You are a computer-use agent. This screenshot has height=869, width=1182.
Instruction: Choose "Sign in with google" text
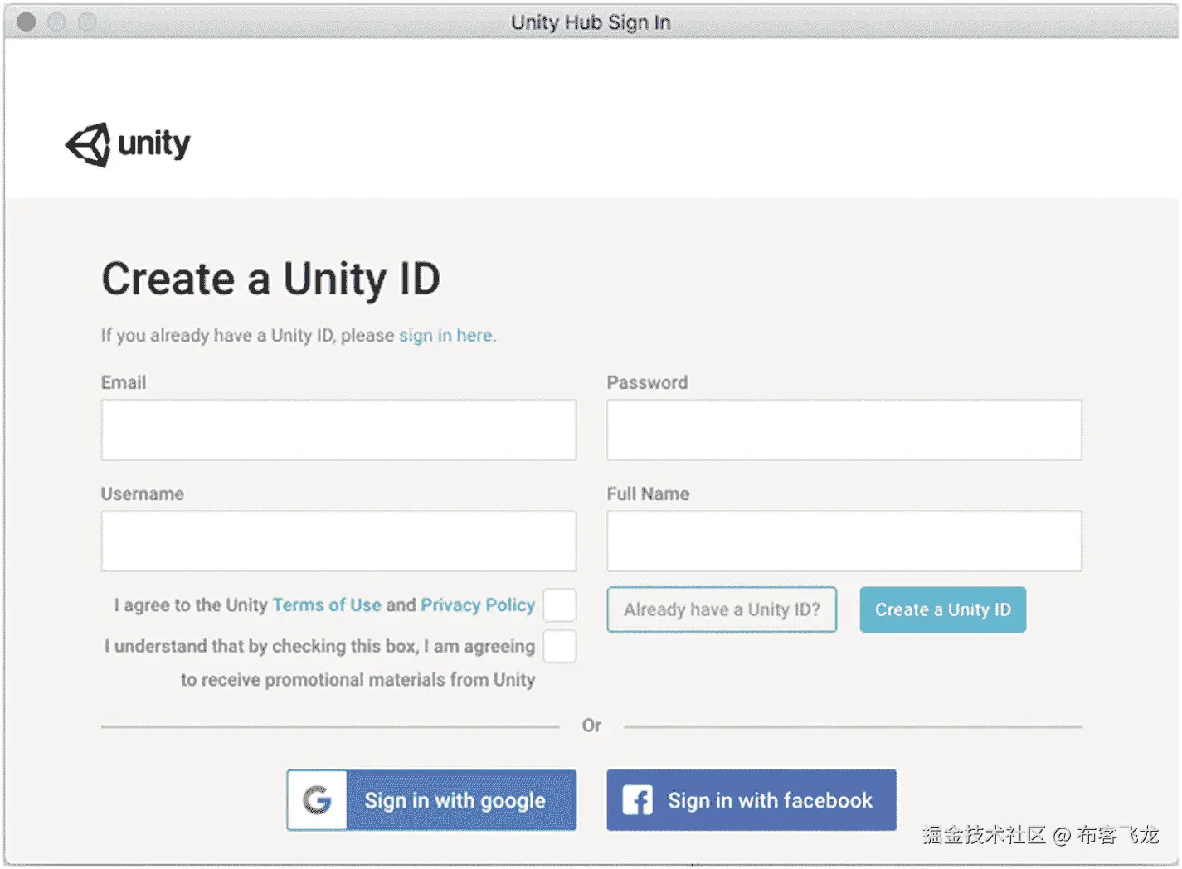[x=455, y=800]
